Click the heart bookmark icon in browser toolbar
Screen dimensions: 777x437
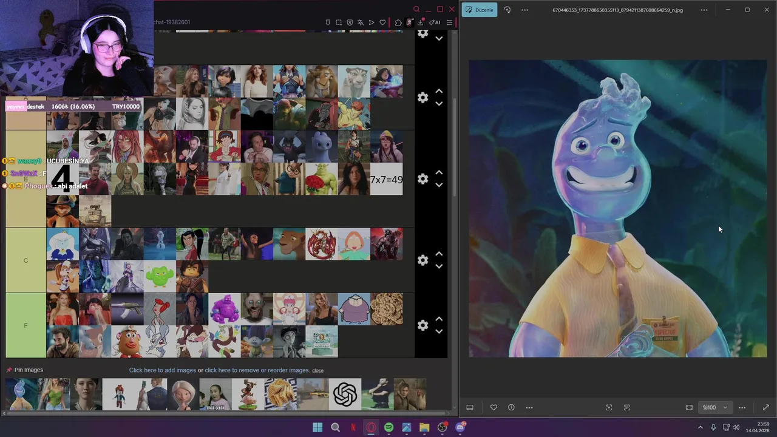click(382, 22)
